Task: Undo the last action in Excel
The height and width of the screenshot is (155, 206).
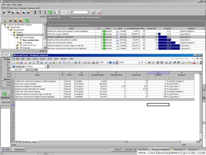Action: pyautogui.click(x=64, y=63)
